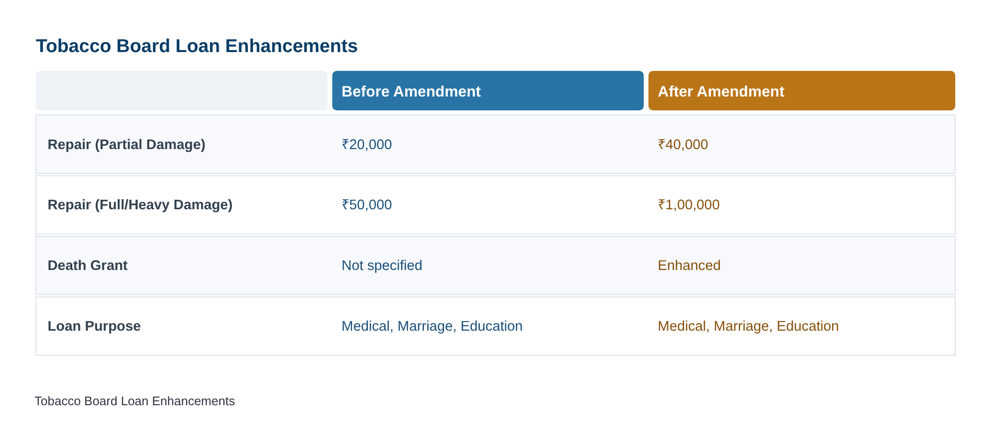995x431 pixels.
Task: Select the ₹40,000 after-amendment value
Action: coord(683,144)
